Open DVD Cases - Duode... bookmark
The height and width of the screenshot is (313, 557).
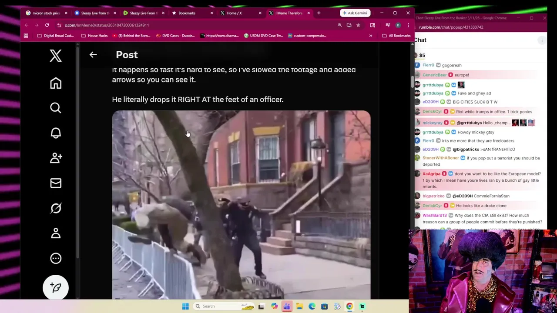tap(175, 36)
